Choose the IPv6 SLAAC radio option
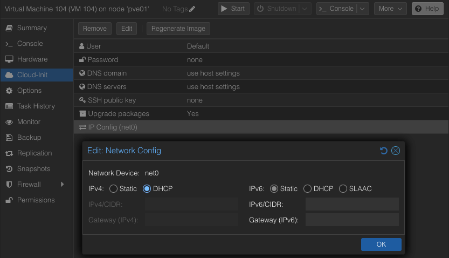Image resolution: width=449 pixels, height=258 pixels. click(343, 189)
